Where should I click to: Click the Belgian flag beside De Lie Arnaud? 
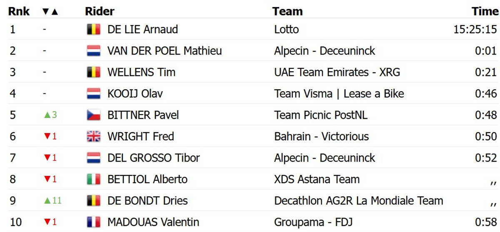pos(94,30)
